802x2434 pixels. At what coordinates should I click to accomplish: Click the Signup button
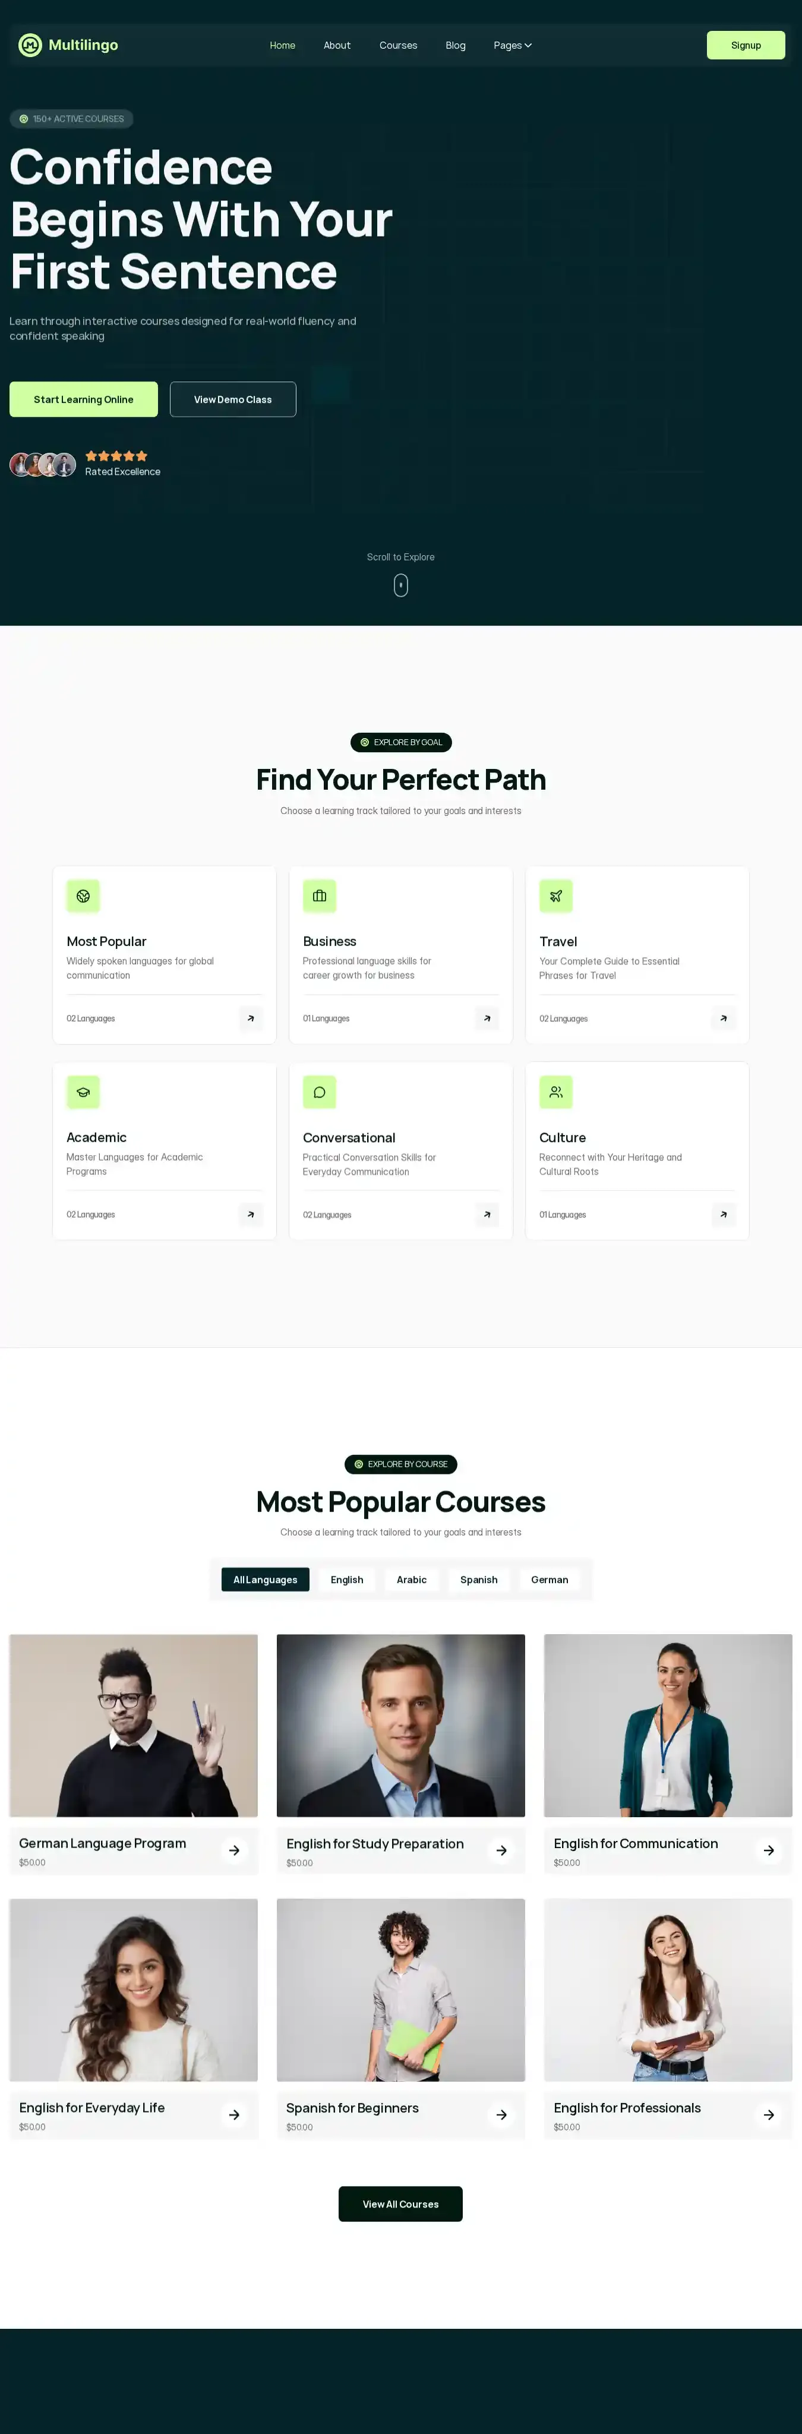[746, 45]
